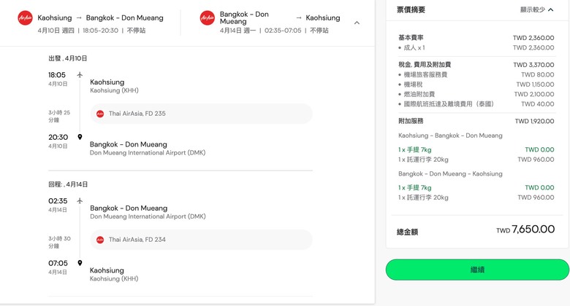Viewport: 570px width, 306px height.
Task: Click Kaohsiung (KHH) under 07:05 arrival
Action: coord(114,279)
